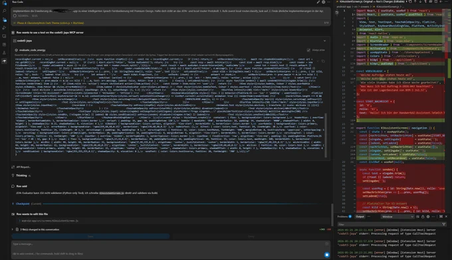This screenshot has width=452, height=260.
Task: Click 'Roo wants to use a tool' heading
Action: coord(50,32)
